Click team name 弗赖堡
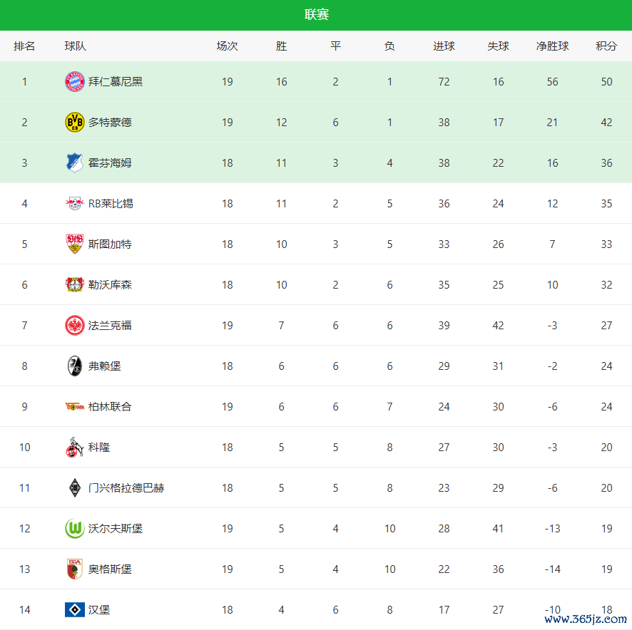632x630 pixels. (x=105, y=366)
